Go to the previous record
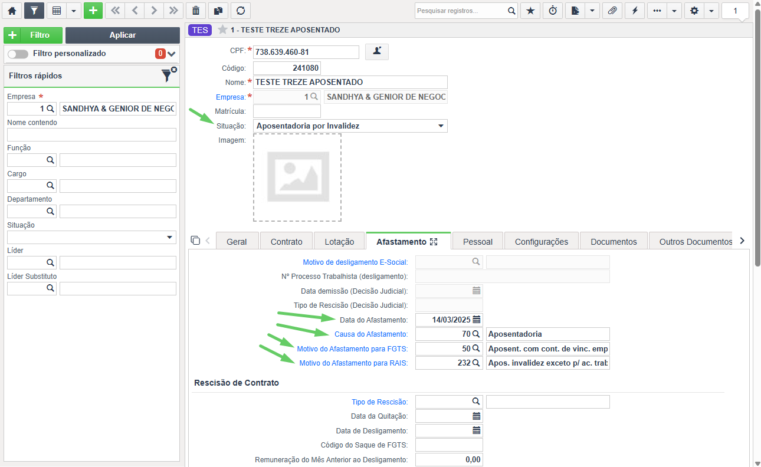 [135, 11]
